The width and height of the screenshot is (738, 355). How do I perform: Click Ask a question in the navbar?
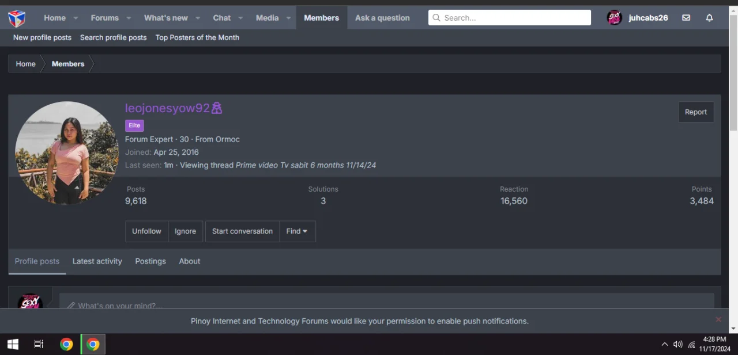pos(382,18)
